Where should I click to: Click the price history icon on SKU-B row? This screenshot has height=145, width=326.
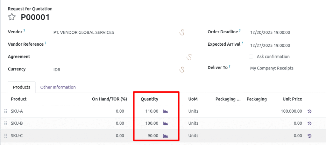(x=309, y=123)
